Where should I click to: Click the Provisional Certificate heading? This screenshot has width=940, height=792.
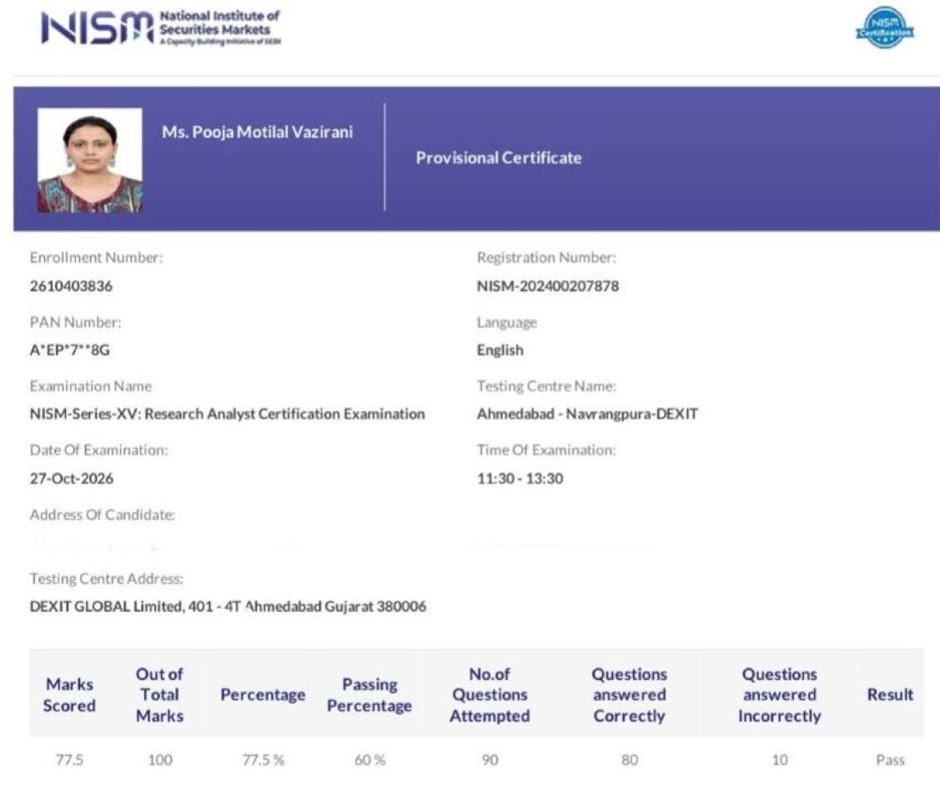coord(499,158)
